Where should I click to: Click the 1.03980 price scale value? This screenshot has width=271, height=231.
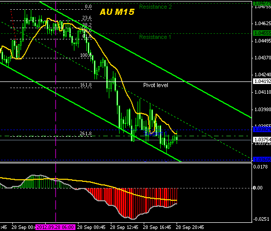point(263,110)
